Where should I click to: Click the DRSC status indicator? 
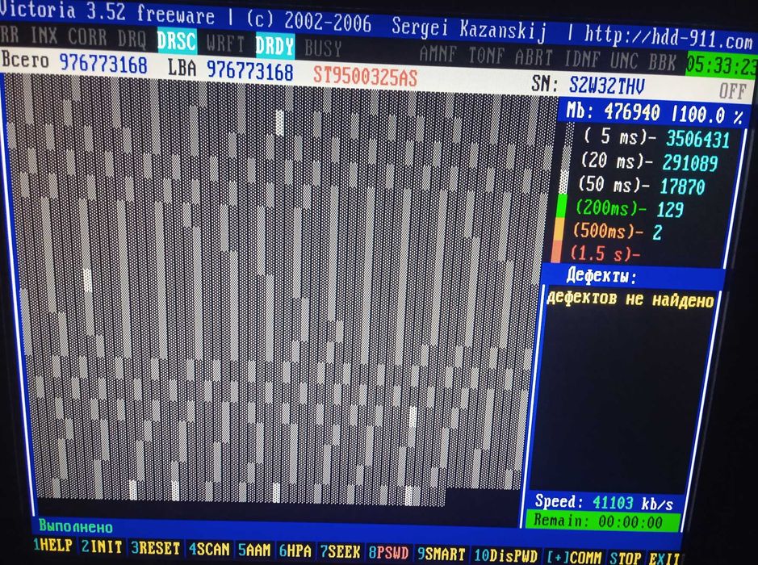[178, 41]
